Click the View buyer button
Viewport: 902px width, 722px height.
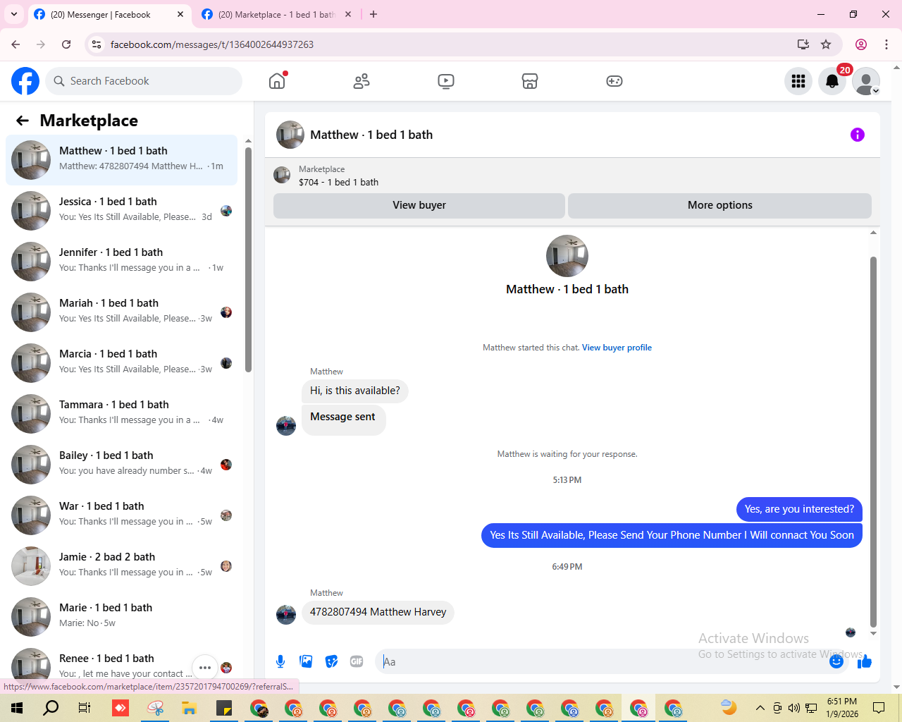point(419,205)
